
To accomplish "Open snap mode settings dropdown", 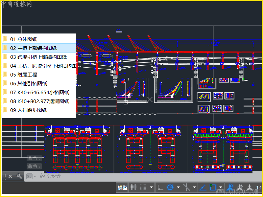I will click(151, 187).
